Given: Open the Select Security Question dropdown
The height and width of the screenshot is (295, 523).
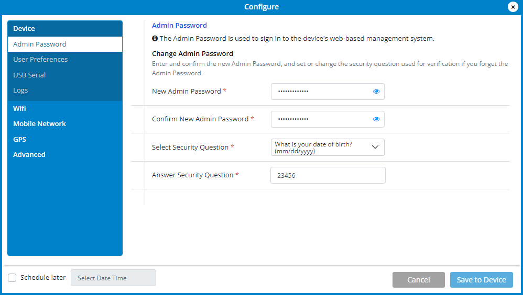Looking at the screenshot, I should coord(328,147).
